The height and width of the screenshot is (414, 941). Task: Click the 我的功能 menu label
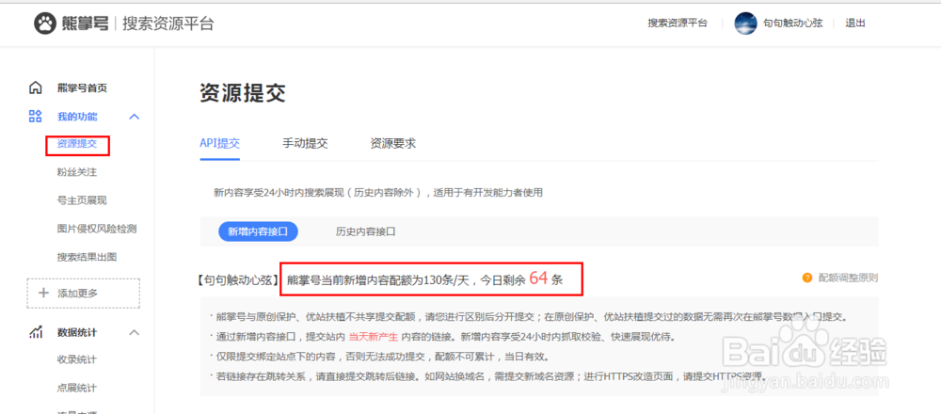77,117
